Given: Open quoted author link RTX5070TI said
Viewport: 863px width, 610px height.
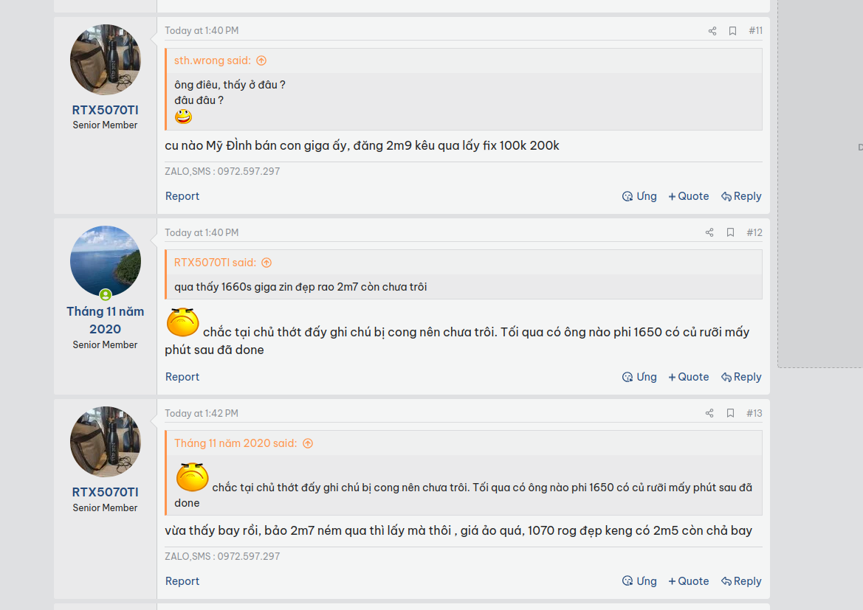Looking at the screenshot, I should pyautogui.click(x=216, y=263).
